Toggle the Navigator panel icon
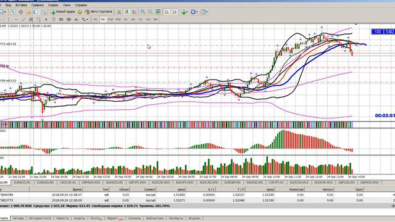 click(x=36, y=12)
